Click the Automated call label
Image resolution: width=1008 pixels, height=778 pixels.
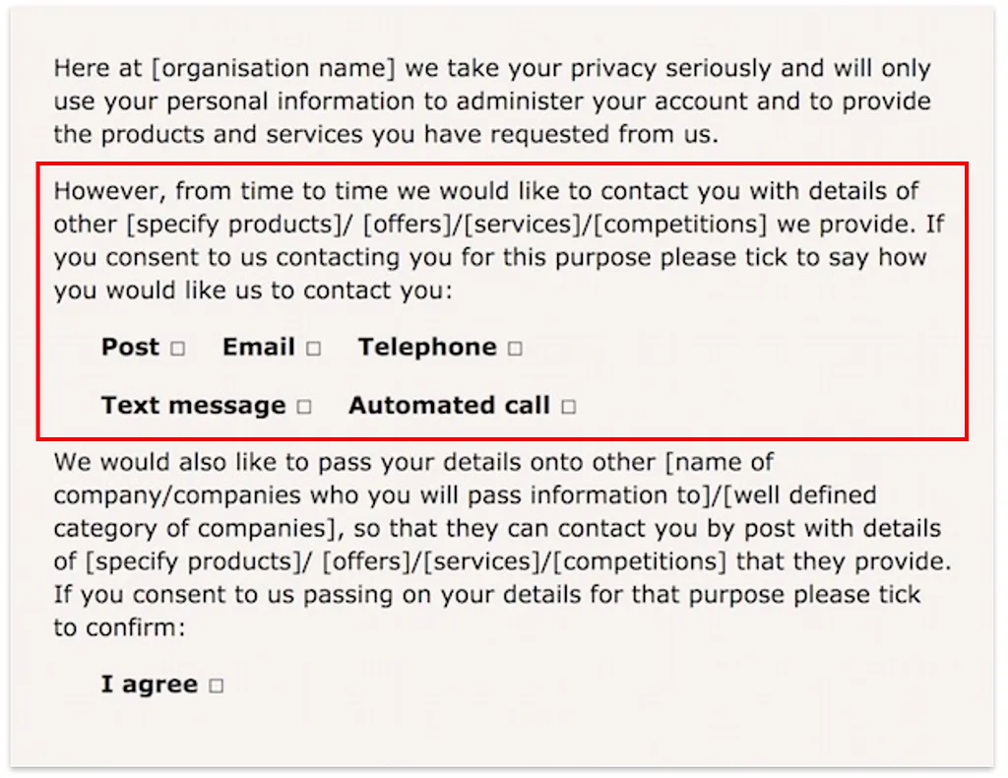point(449,406)
